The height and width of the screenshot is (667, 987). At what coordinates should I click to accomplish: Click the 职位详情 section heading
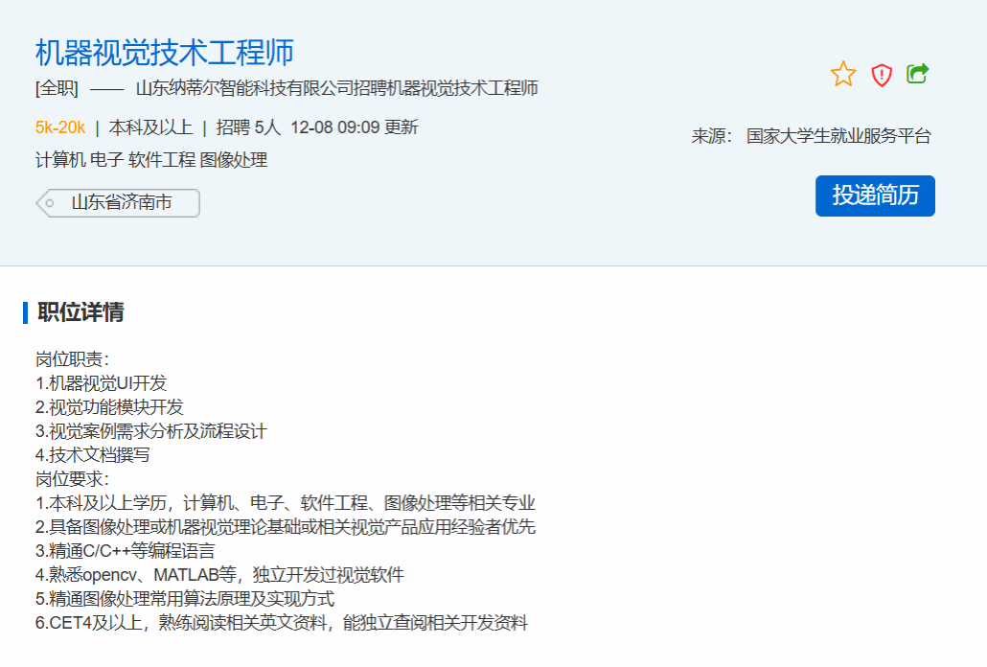coord(80,312)
